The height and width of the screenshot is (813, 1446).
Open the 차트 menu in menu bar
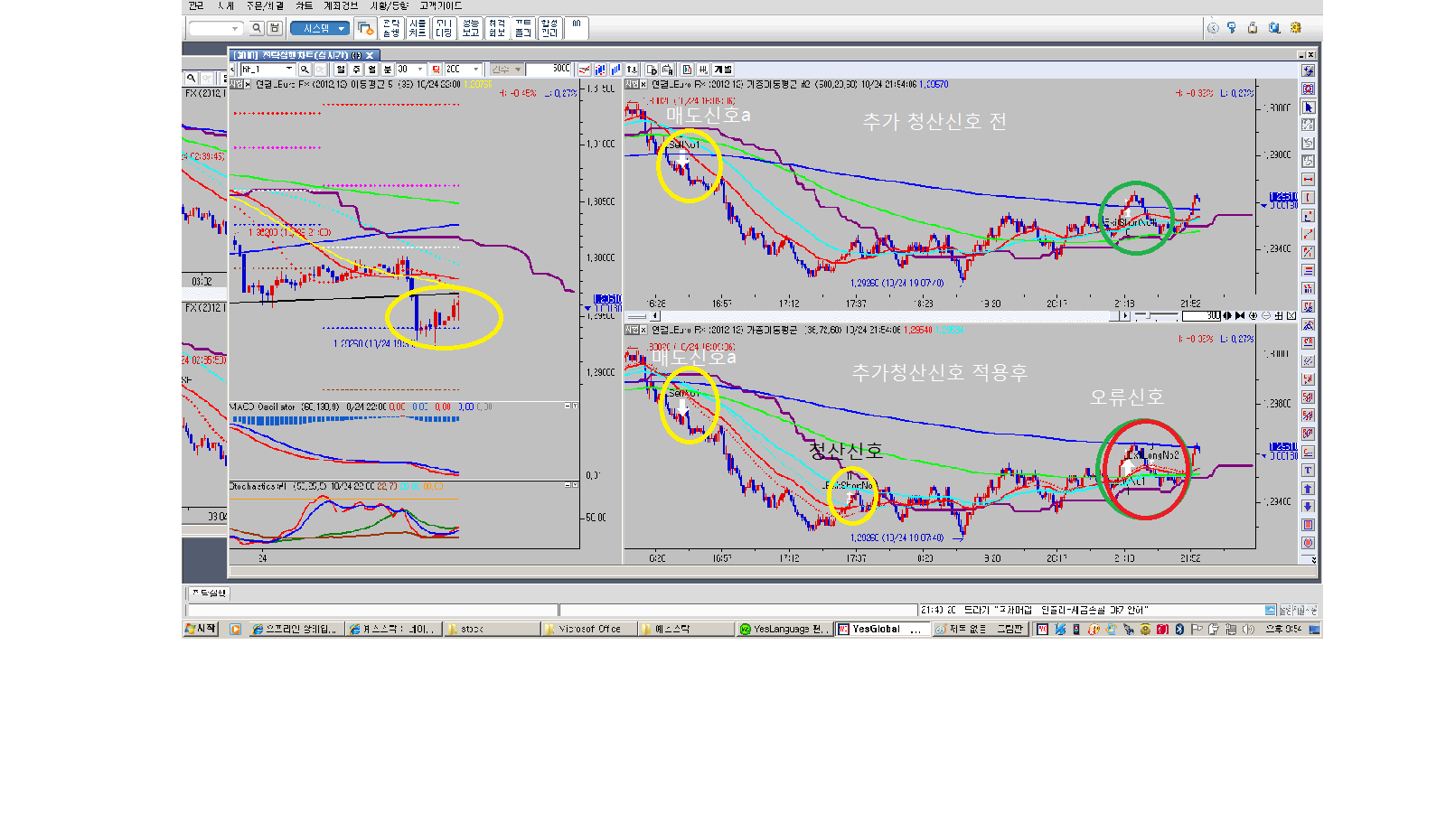[x=304, y=6]
